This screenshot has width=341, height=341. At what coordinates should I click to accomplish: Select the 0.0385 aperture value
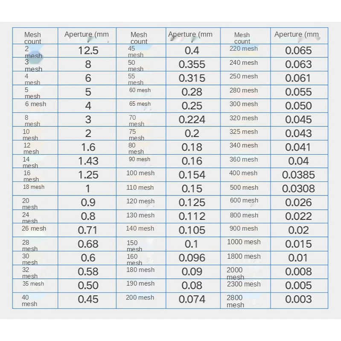point(298,175)
